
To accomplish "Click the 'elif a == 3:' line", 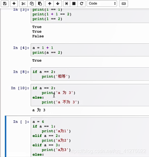I will [46, 145].
